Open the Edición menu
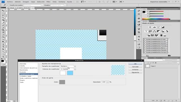This screenshot has height=102, width=181. (x=18, y=2)
